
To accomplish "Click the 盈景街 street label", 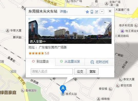I will [11, 59].
